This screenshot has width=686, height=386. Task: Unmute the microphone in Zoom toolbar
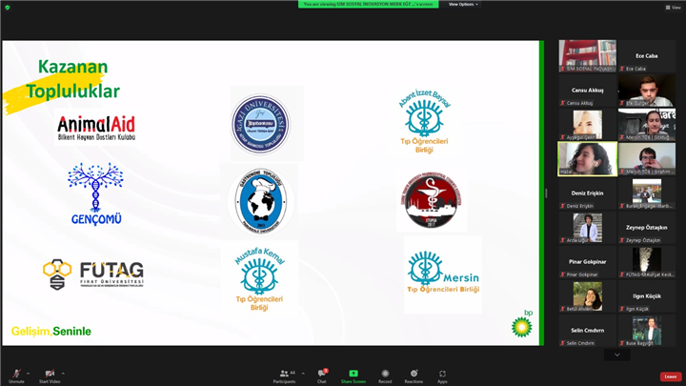[16, 376]
